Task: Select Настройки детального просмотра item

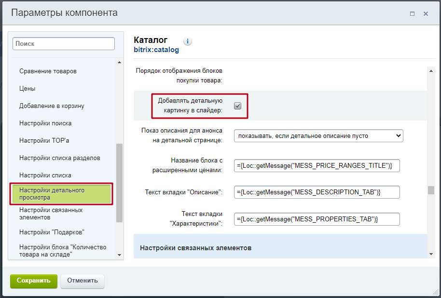Action: 61,194
